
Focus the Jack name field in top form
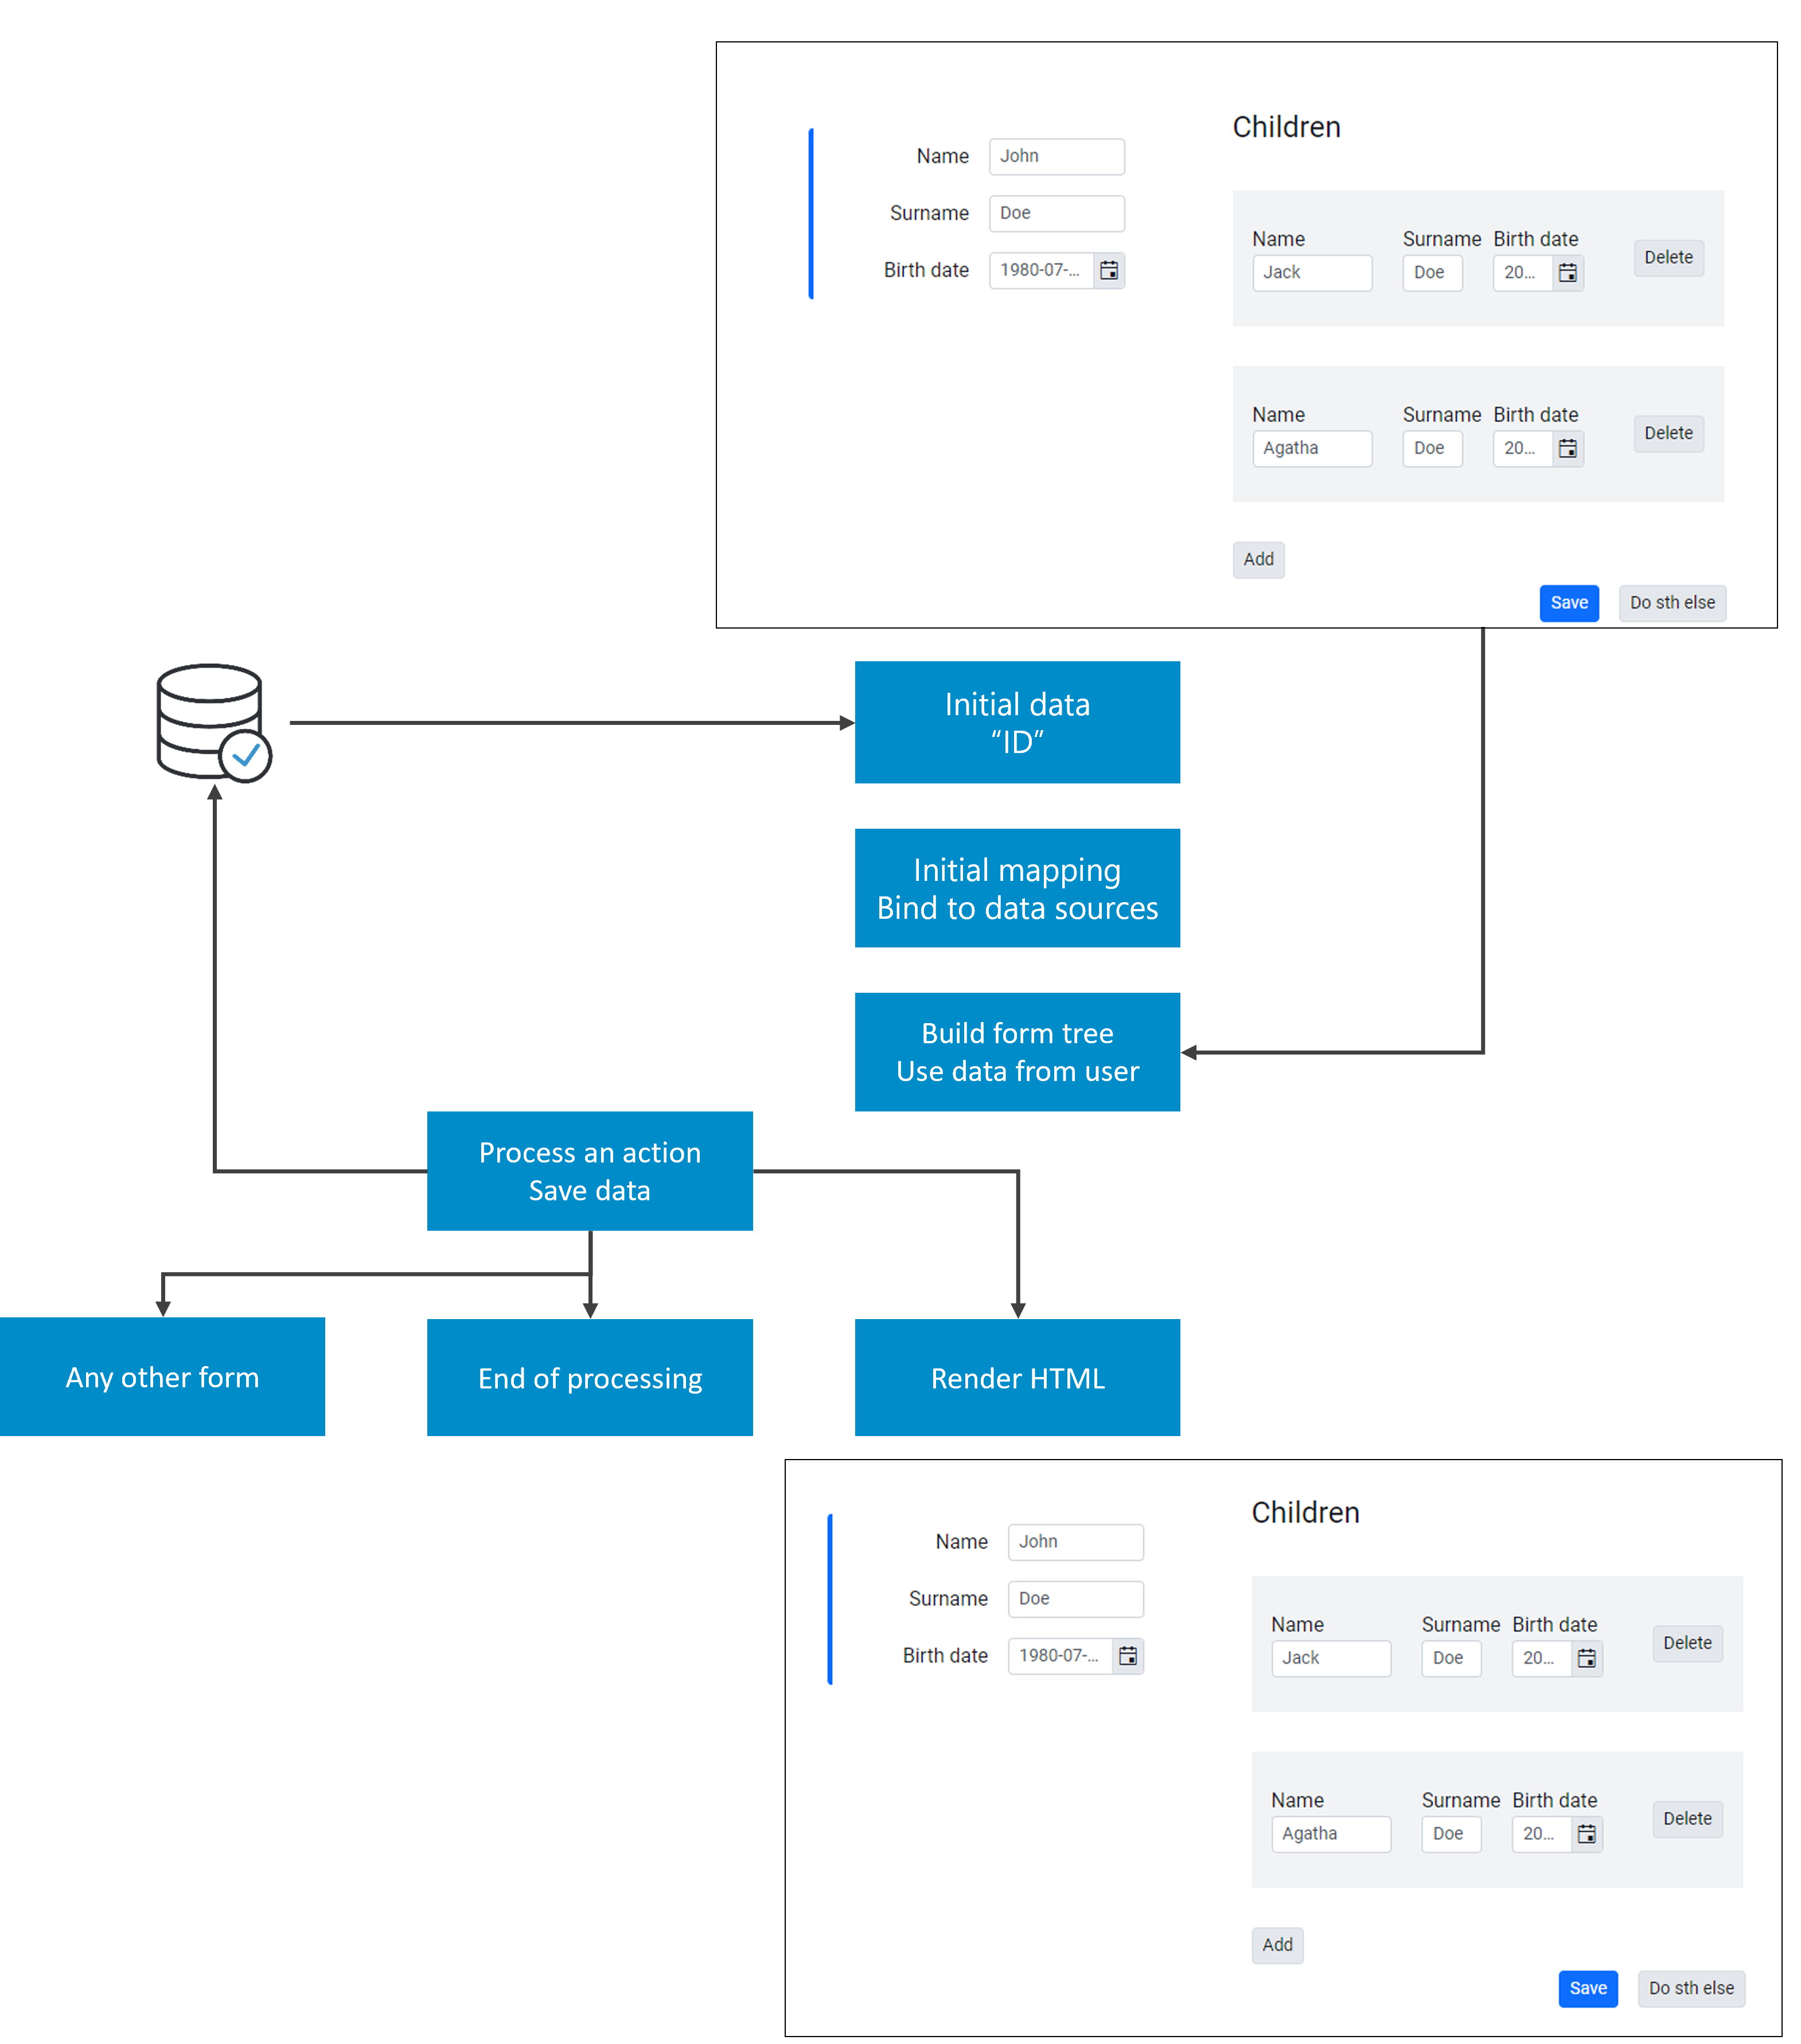click(1312, 272)
